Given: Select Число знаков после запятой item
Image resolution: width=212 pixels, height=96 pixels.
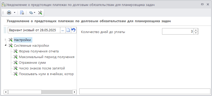Looking at the screenshot, I should click(42, 68).
